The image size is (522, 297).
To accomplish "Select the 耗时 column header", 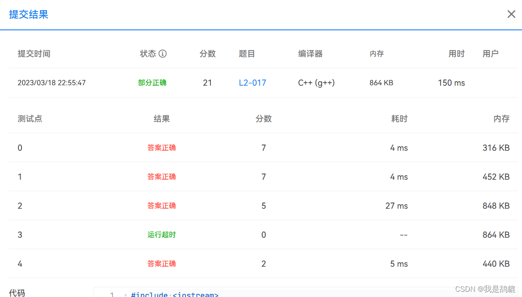I will click(399, 118).
